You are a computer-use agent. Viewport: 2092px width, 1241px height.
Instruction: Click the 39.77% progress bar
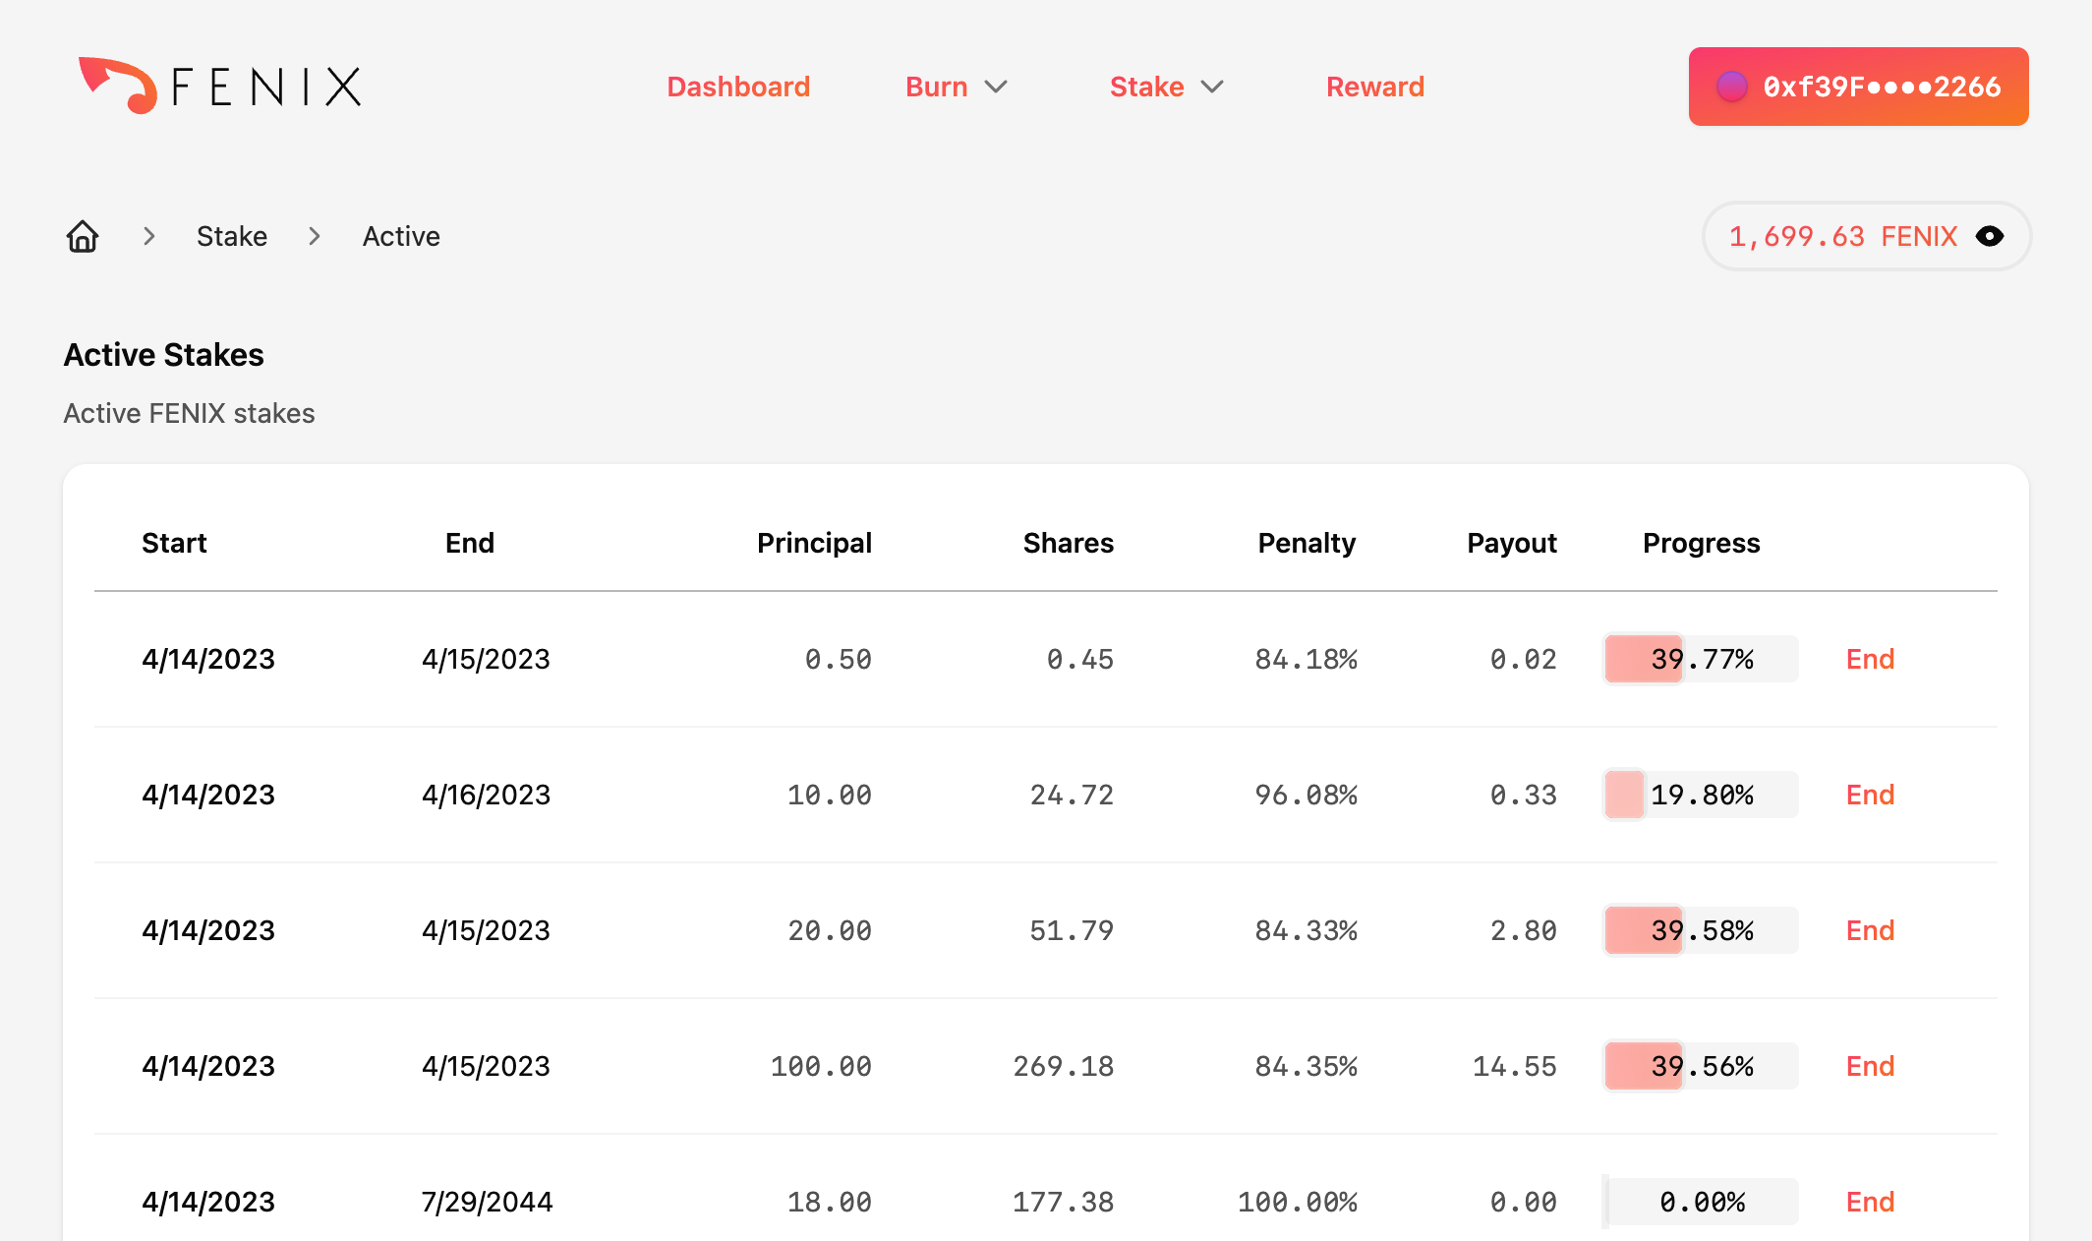[x=1701, y=659]
